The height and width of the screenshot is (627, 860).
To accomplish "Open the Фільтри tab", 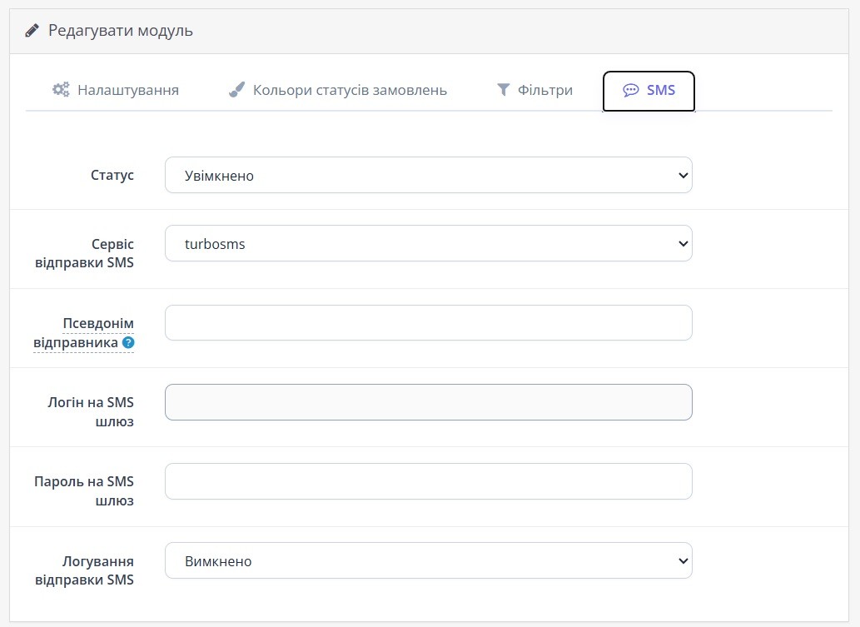I will (x=534, y=90).
